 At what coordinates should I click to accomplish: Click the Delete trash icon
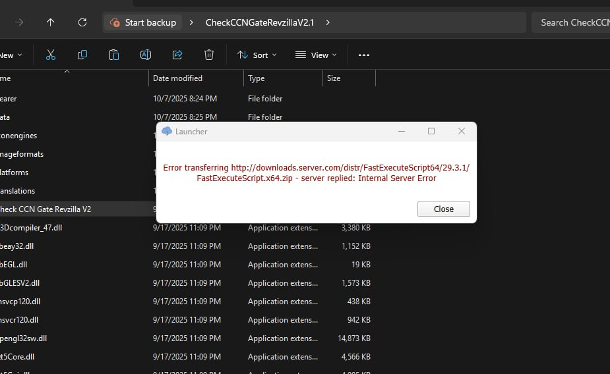coord(209,55)
